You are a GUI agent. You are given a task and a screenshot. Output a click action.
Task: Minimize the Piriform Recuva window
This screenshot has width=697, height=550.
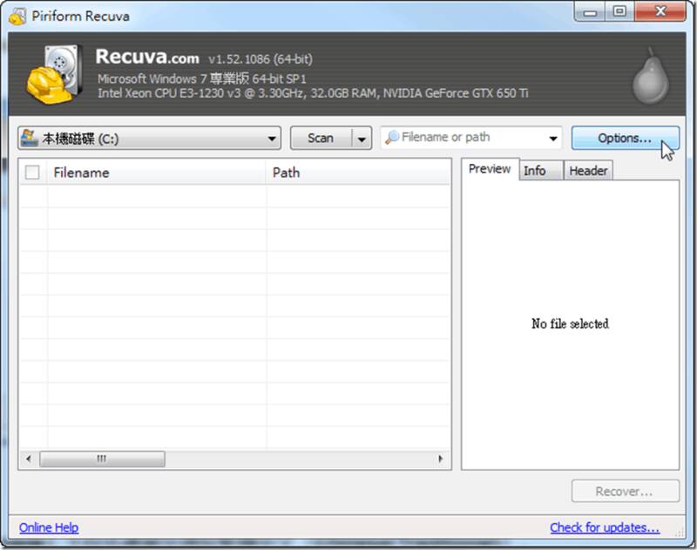590,12
